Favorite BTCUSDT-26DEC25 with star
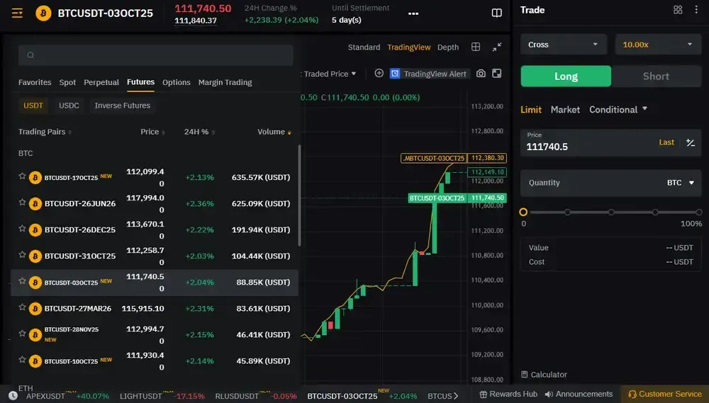Image resolution: width=709 pixels, height=403 pixels. click(22, 228)
